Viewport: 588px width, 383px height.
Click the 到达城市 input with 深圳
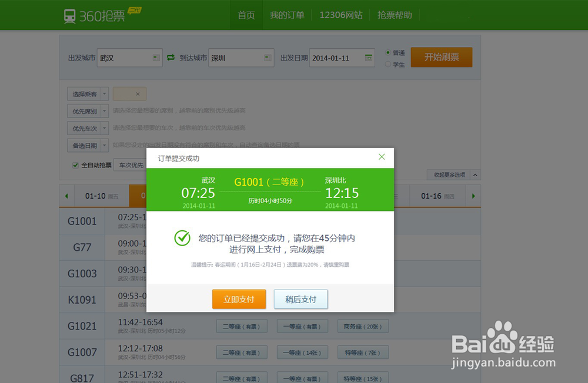(241, 58)
